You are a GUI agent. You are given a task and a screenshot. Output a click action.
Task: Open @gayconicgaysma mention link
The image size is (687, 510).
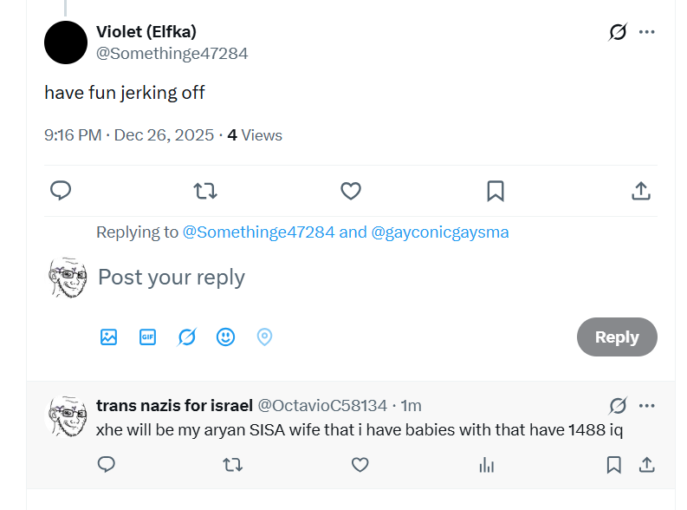440,232
